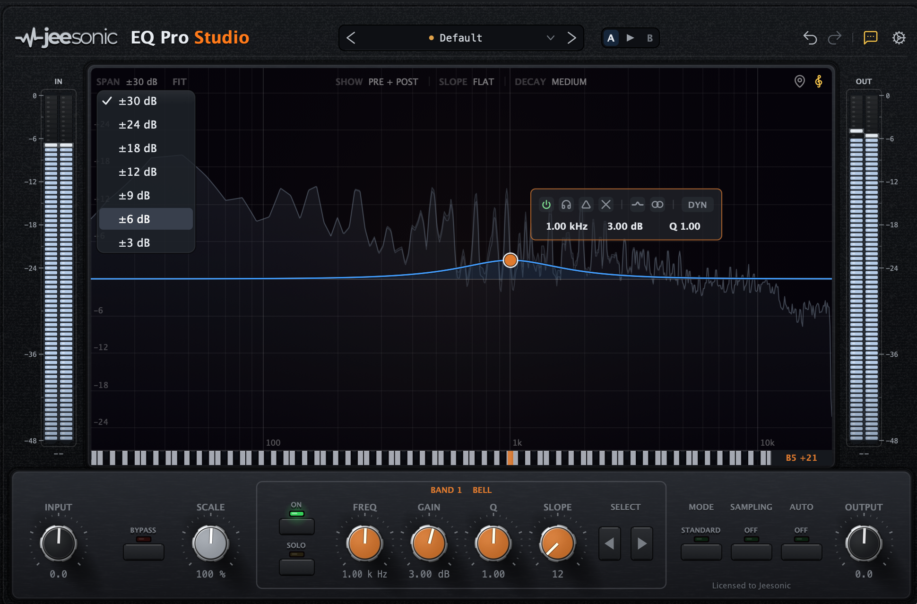Click the B5 +21 note readout
Screen dimensions: 917x604
(x=801, y=457)
